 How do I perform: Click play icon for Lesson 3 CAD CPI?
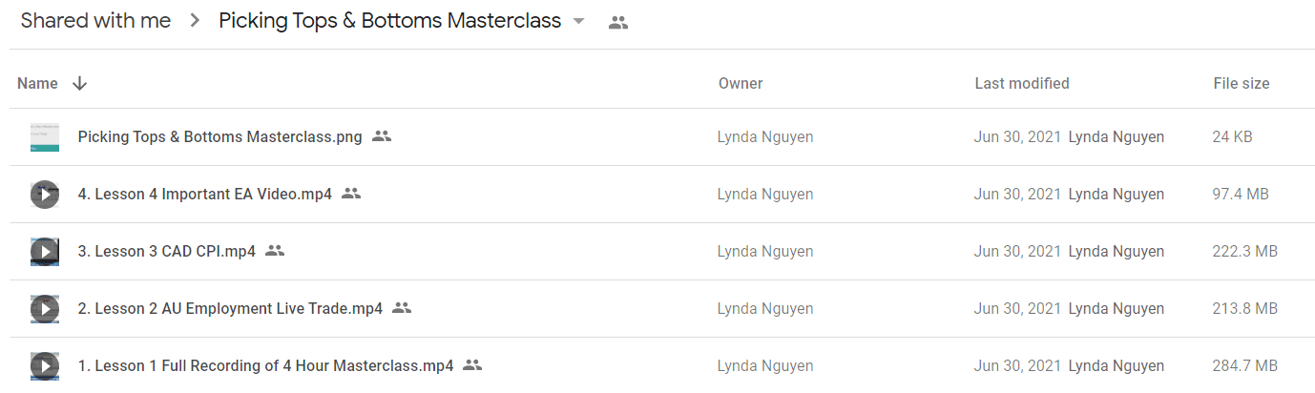pos(44,252)
